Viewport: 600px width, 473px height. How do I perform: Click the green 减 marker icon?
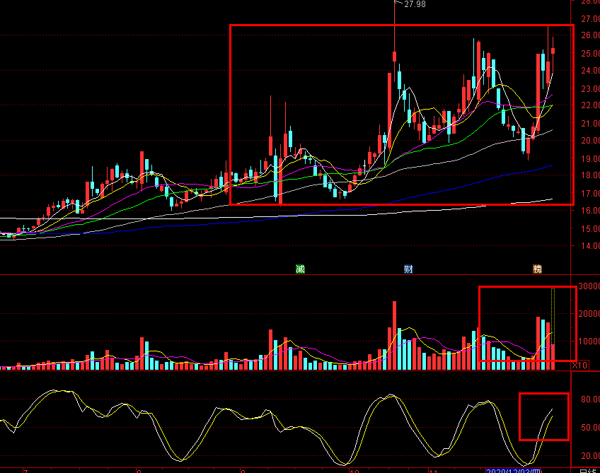click(x=300, y=269)
